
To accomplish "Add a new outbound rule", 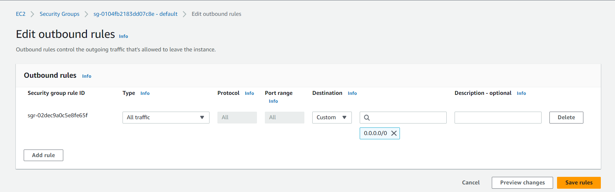I will (43, 155).
